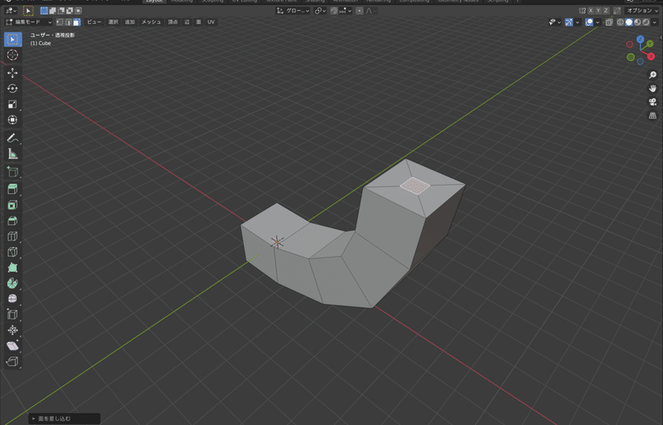
Task: Click the pan view hand icon
Action: (x=652, y=88)
